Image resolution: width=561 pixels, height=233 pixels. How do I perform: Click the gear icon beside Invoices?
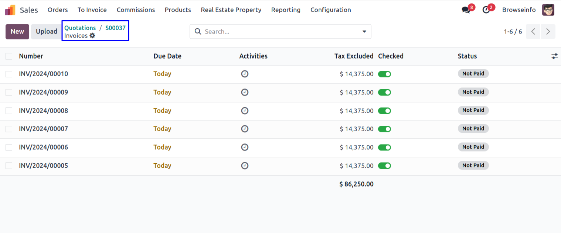tap(92, 36)
